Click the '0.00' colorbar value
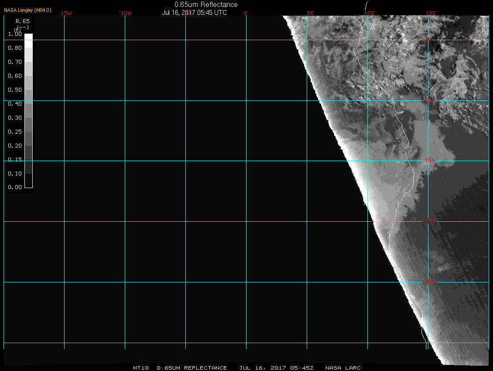 point(15,187)
